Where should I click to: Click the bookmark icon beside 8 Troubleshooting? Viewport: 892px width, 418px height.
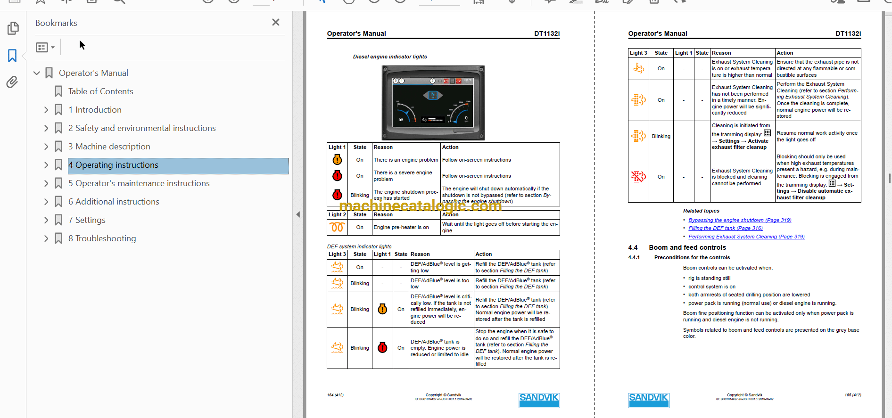(58, 238)
